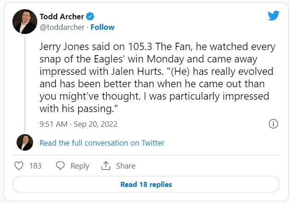Open the tweet info icon

(273, 124)
